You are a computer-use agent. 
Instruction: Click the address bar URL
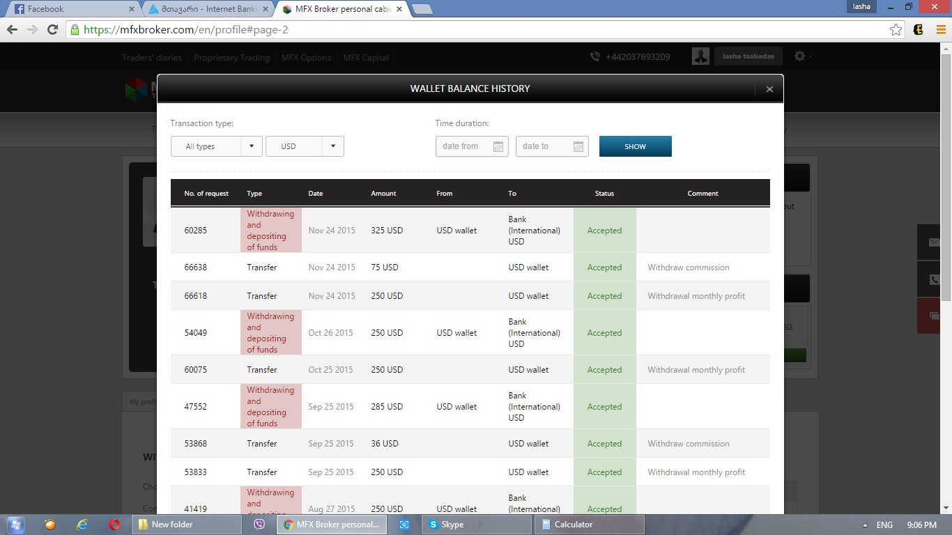[x=185, y=30]
